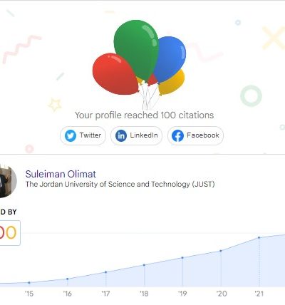Image resolution: width=285 pixels, height=305 pixels.
Task: Select the '17 data point on chart
Action: click(x=106, y=272)
